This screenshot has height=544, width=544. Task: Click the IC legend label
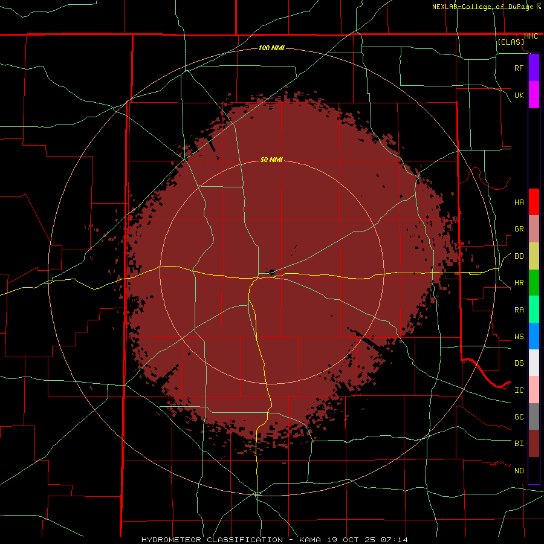click(519, 390)
